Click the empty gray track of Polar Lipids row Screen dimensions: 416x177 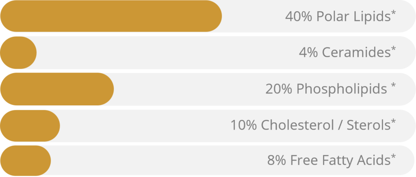[252, 16]
